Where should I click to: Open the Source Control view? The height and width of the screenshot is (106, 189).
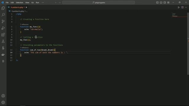[x=3, y=21]
